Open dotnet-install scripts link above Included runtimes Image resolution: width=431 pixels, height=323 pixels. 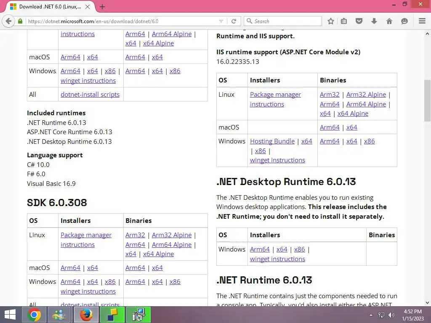pos(90,95)
